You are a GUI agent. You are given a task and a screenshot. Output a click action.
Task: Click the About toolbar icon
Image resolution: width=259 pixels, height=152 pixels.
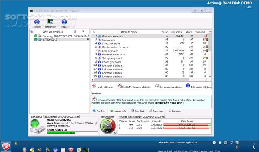[64, 23]
